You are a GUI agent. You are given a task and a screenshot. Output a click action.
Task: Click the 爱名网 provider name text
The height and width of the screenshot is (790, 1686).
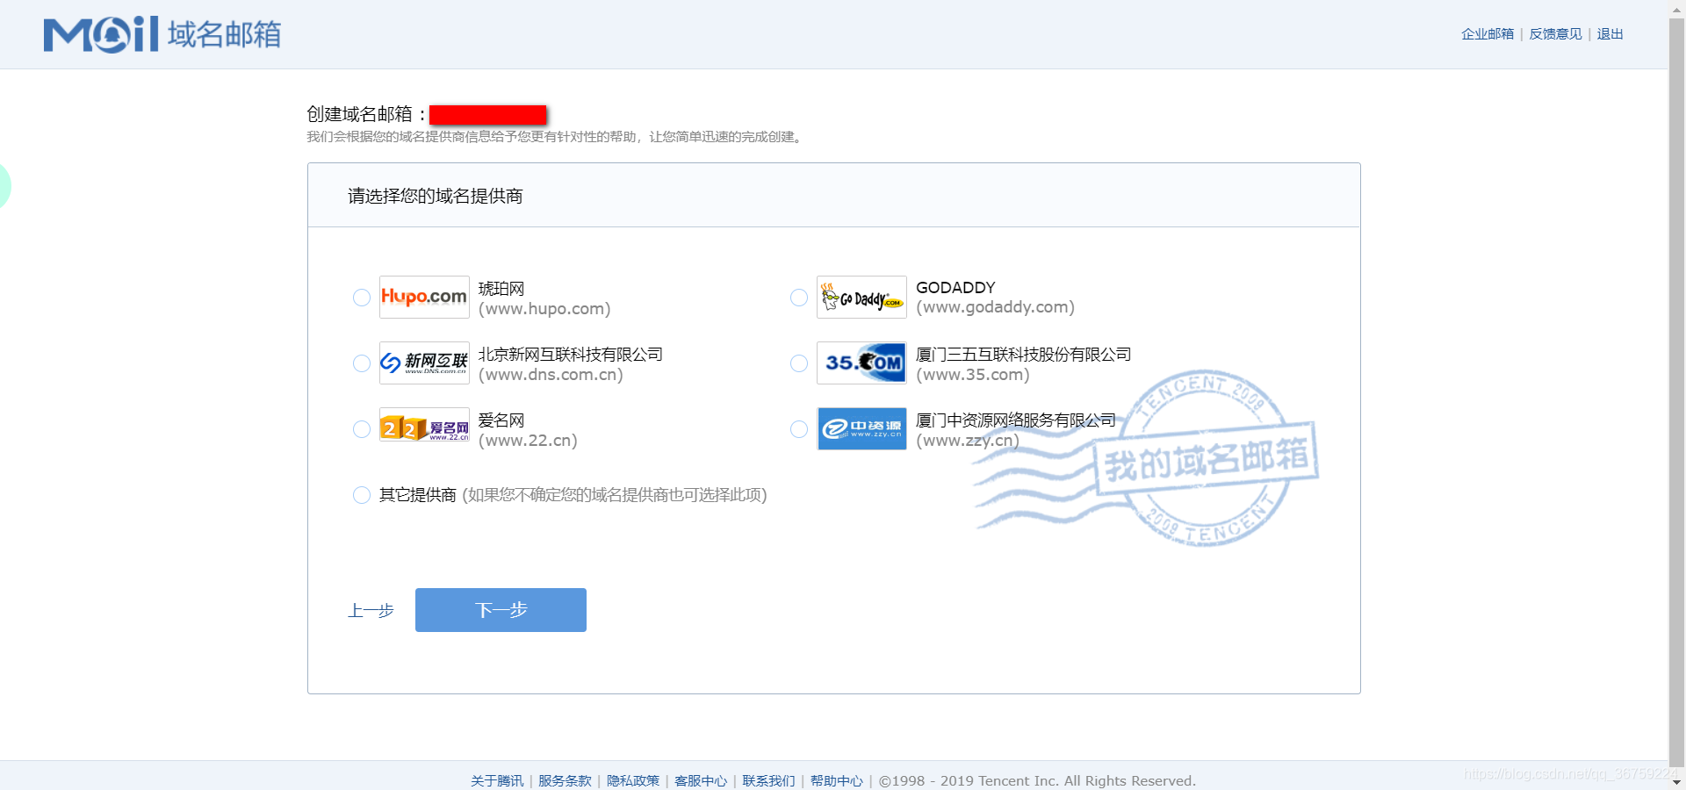coord(501,420)
